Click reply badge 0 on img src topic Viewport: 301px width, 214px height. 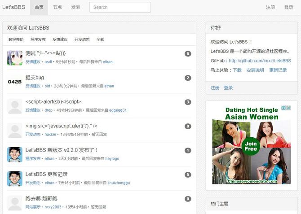click(x=188, y=126)
